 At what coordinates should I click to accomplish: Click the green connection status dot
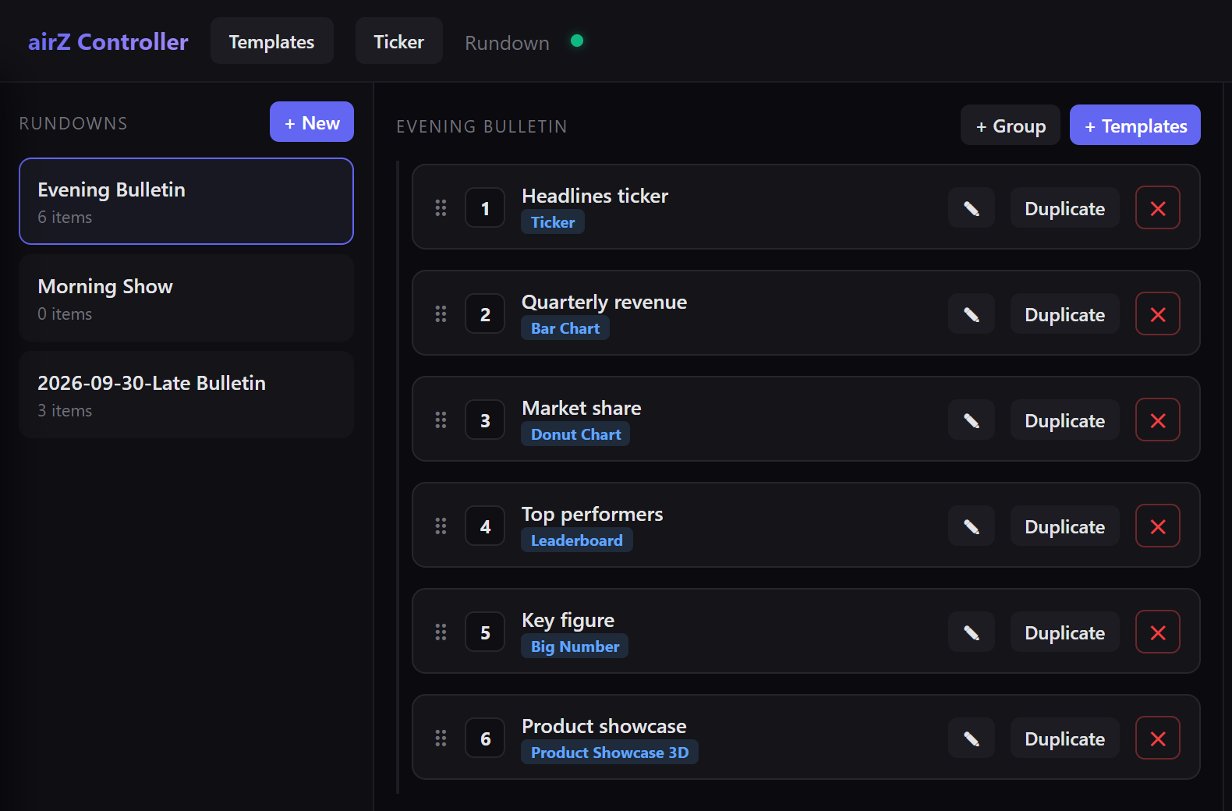pos(577,41)
